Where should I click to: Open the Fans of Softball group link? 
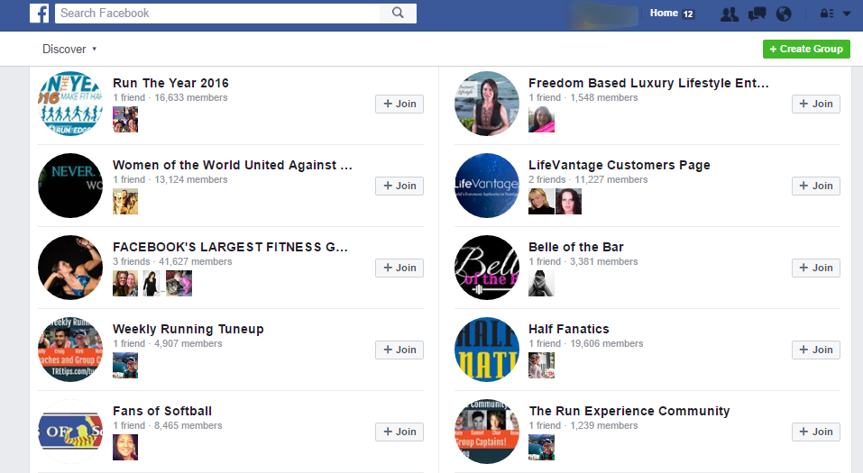(161, 411)
